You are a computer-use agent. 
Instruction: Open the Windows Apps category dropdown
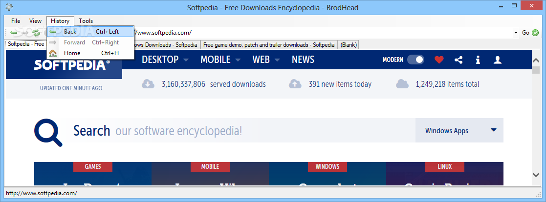pos(459,130)
